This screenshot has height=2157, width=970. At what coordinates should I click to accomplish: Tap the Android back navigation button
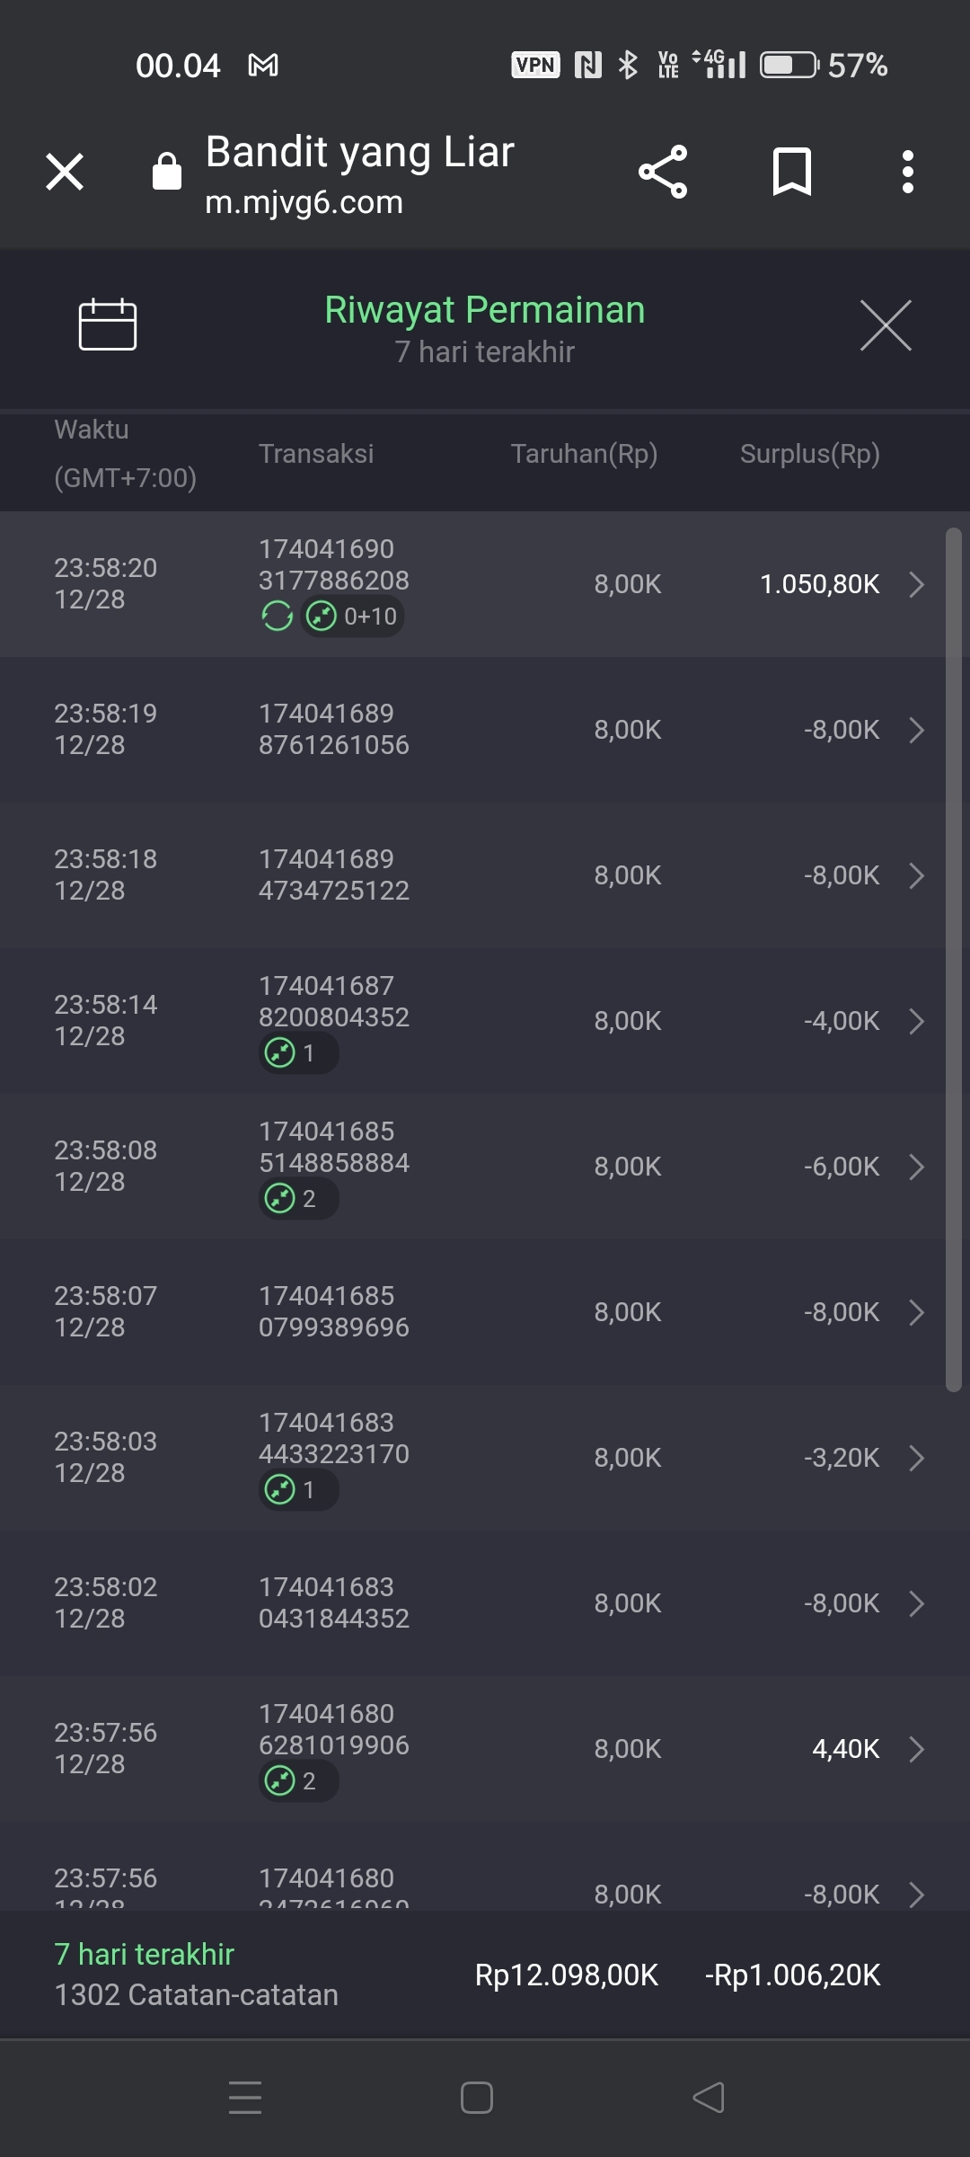click(x=709, y=2098)
